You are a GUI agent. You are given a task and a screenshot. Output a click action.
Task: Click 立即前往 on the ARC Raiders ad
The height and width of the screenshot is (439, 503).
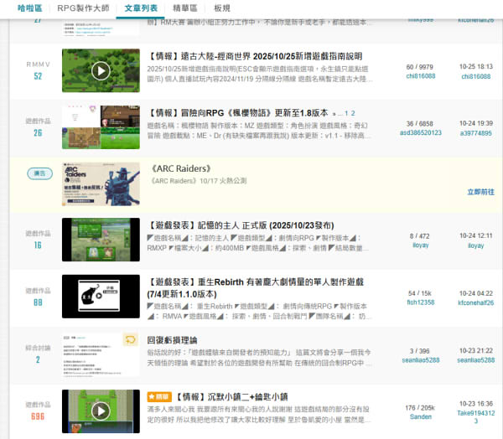click(x=480, y=192)
